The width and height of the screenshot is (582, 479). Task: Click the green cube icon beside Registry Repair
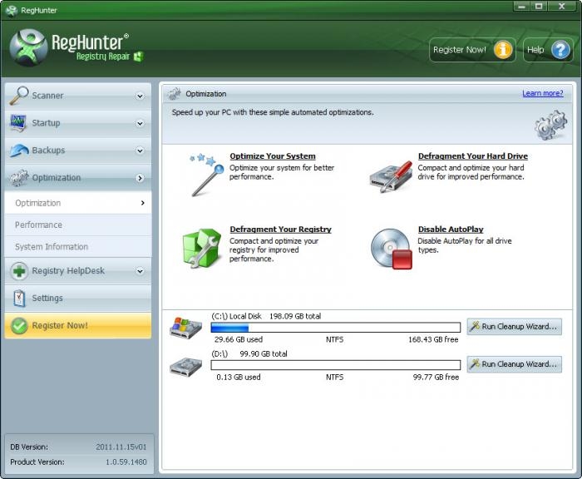(x=139, y=57)
